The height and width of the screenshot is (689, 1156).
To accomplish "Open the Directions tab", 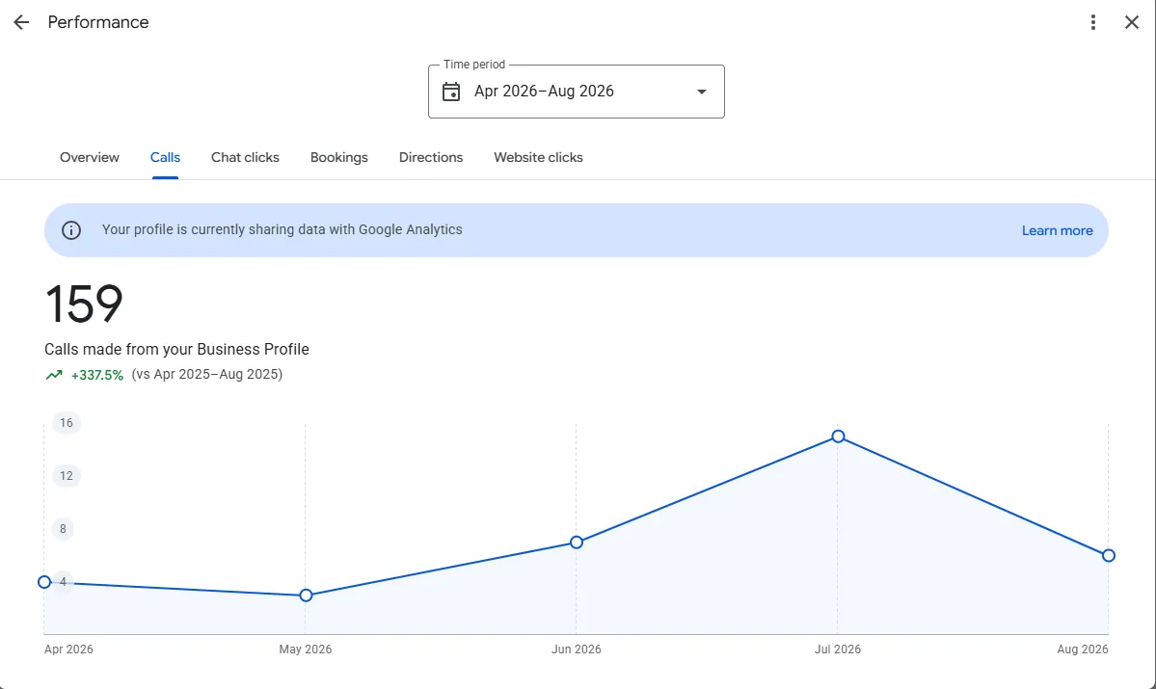I will pyautogui.click(x=431, y=157).
